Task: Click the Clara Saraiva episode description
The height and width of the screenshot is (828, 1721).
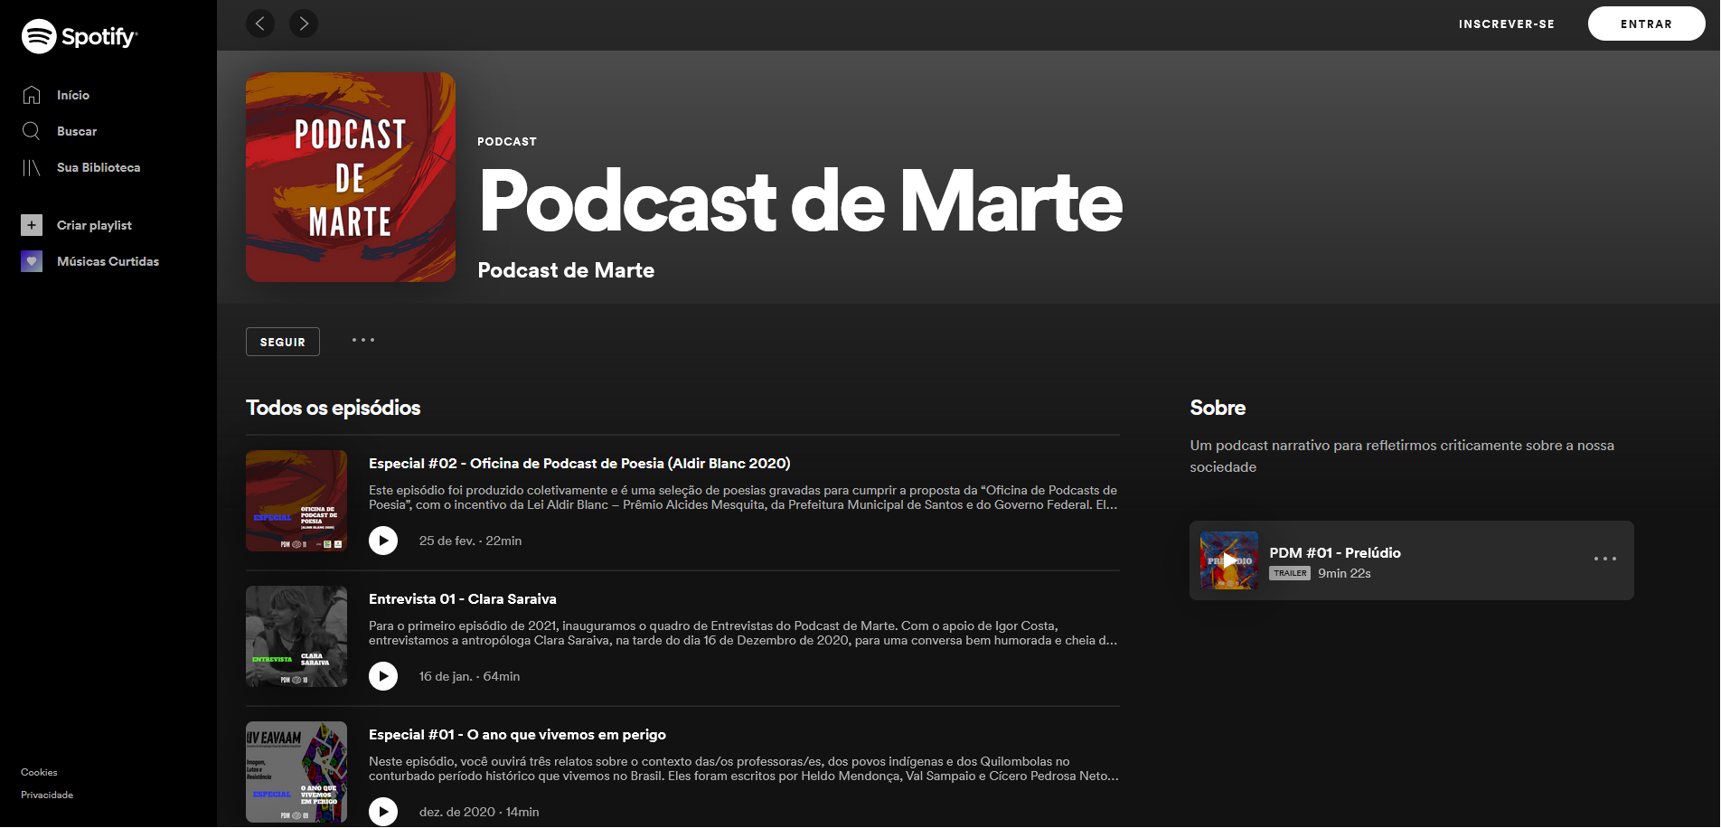Action: 743,633
